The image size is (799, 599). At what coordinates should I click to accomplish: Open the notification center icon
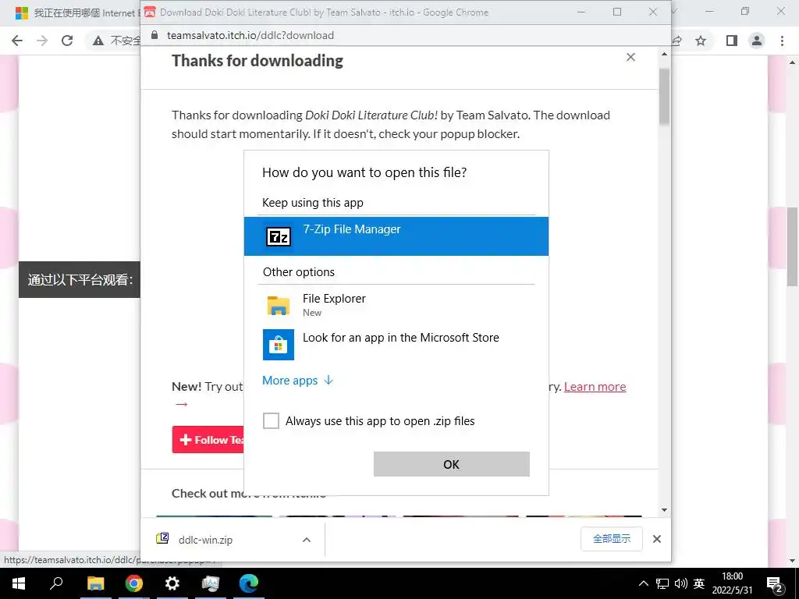[x=775, y=583]
